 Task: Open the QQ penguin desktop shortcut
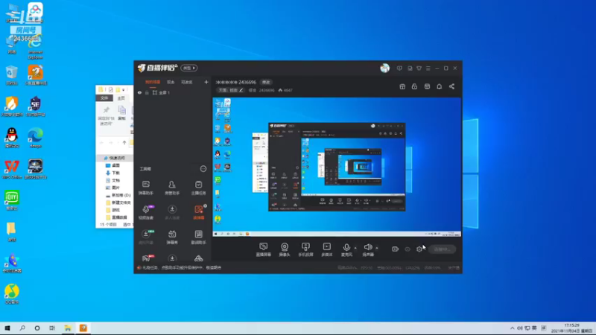12,138
